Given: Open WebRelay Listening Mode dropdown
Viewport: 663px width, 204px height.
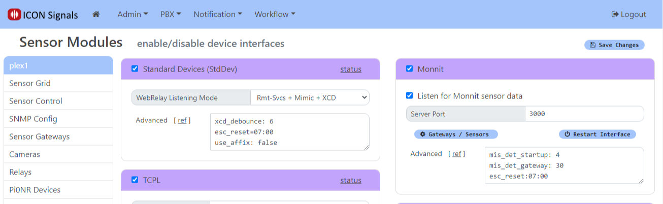Looking at the screenshot, I should (x=310, y=98).
